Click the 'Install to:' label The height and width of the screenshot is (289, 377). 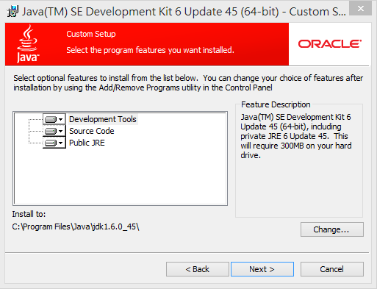(29, 214)
